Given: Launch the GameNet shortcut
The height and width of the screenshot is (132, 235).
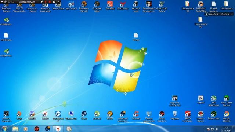Looking at the screenshot, I should pyautogui.click(x=110, y=6).
